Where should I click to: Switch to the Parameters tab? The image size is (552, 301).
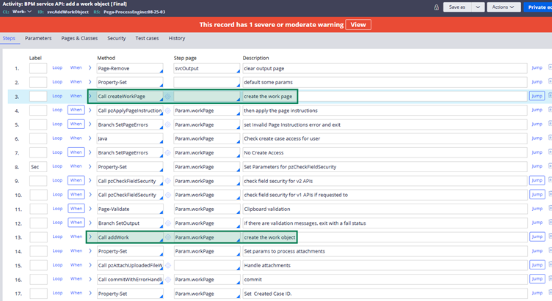[38, 38]
